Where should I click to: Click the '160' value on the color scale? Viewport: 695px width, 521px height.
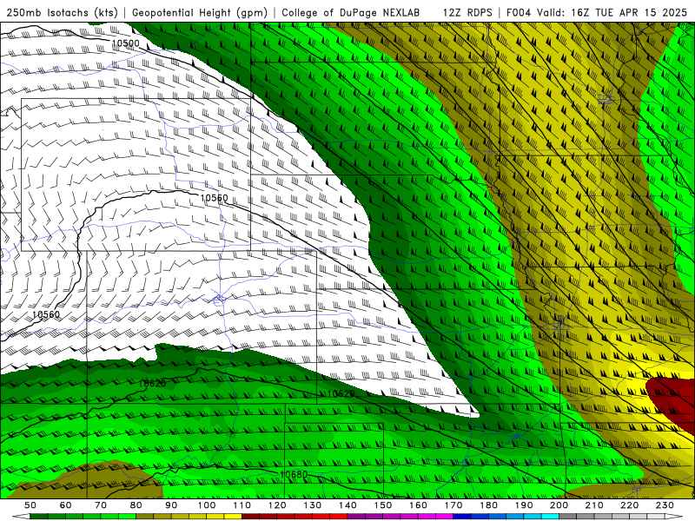(418, 505)
